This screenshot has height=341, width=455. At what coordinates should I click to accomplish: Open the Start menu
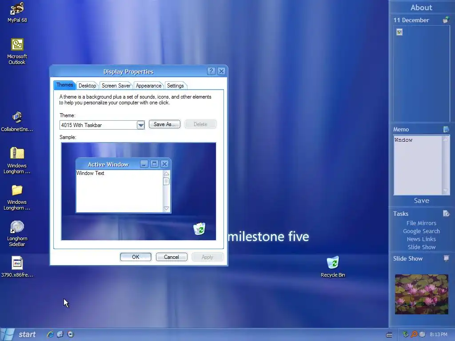20,334
